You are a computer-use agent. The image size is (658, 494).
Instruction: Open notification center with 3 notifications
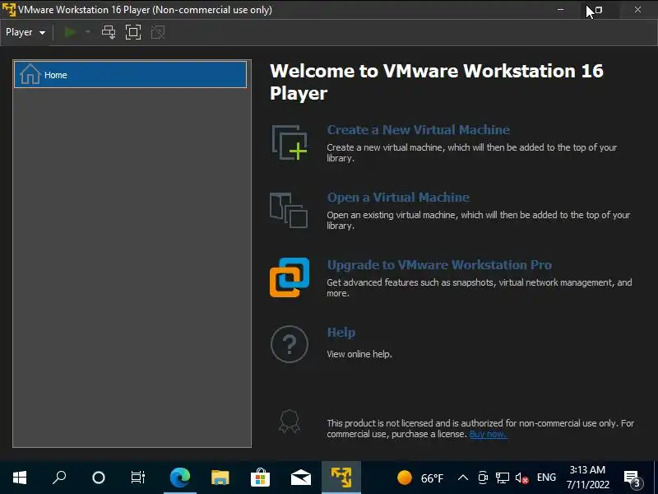633,478
